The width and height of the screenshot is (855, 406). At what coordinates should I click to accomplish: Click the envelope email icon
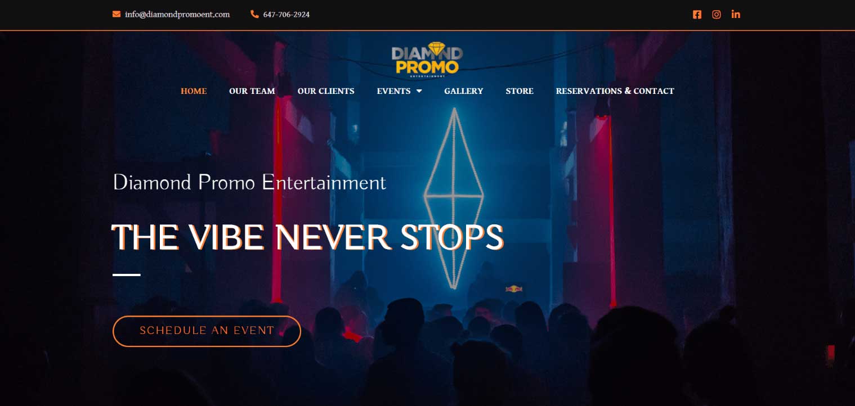coord(117,15)
